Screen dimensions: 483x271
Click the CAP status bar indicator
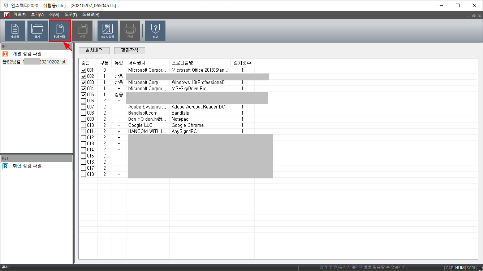[449, 268]
